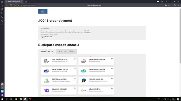Open notifications bell in sidebar
181x101 pixels.
2,6
